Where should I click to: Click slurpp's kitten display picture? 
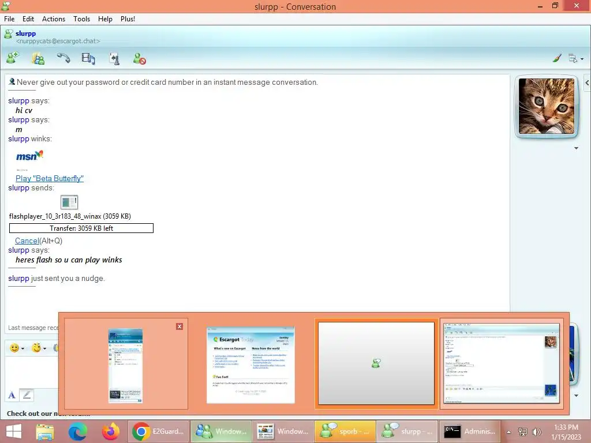pyautogui.click(x=547, y=106)
